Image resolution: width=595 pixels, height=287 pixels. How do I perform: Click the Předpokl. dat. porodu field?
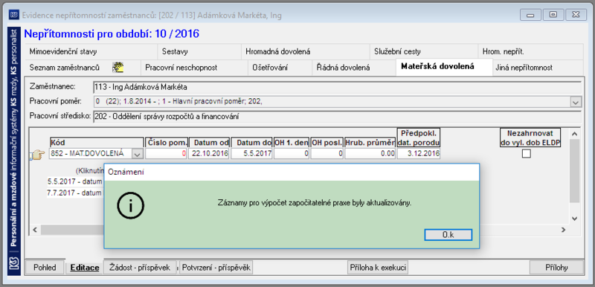coord(419,154)
